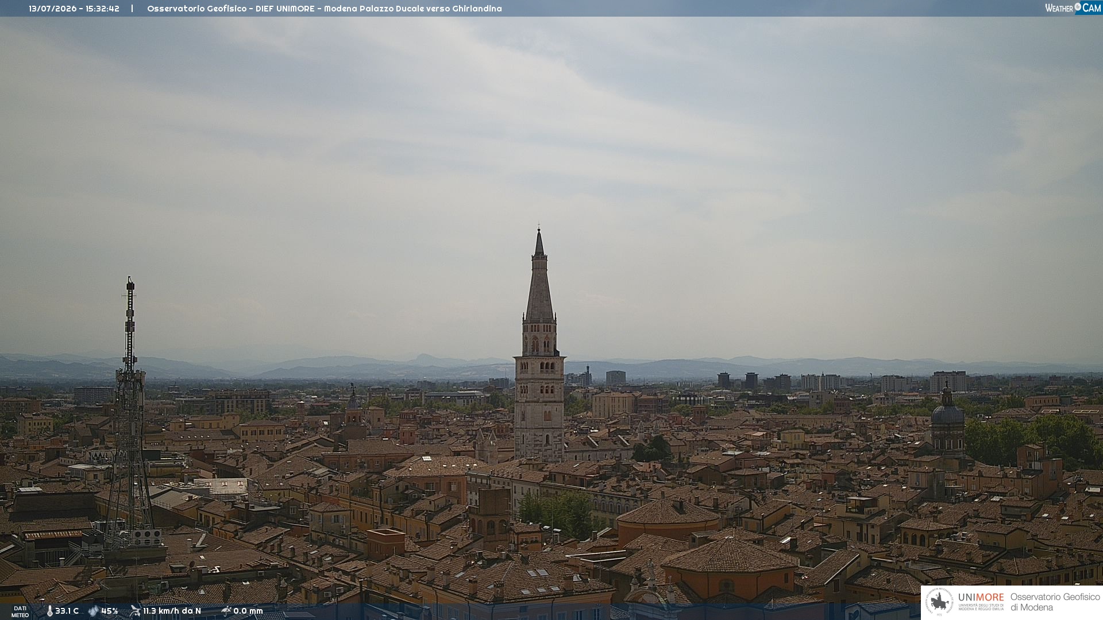Click the 13/07/2026 - 15:32:42 timestamp
This screenshot has height=620, width=1103.
click(74, 9)
